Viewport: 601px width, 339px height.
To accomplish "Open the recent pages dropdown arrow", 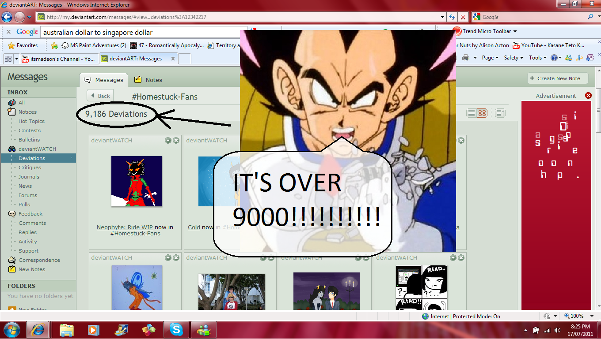I will click(30, 17).
